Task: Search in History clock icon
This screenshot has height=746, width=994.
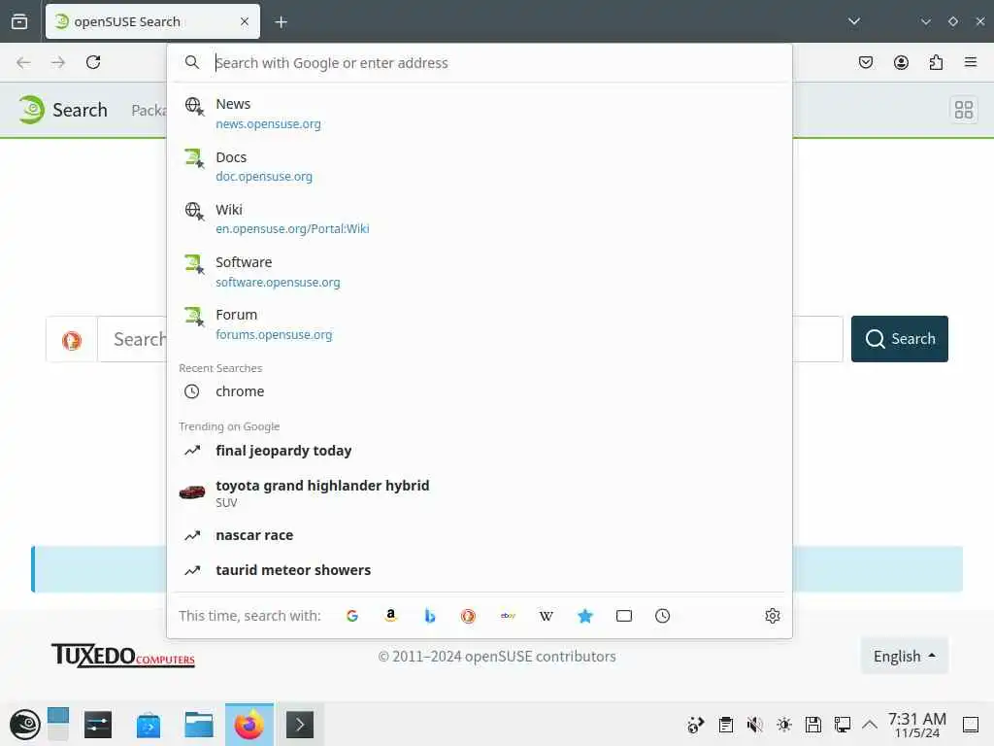Action: [662, 616]
